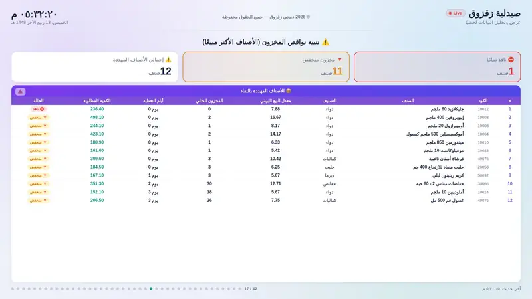Click the 'منخفض' badge in the 244.10 row
The image size is (532, 299).
39,126
